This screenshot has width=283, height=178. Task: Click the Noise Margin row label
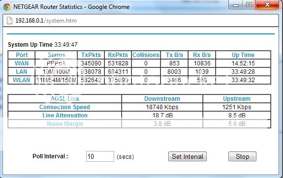point(65,124)
